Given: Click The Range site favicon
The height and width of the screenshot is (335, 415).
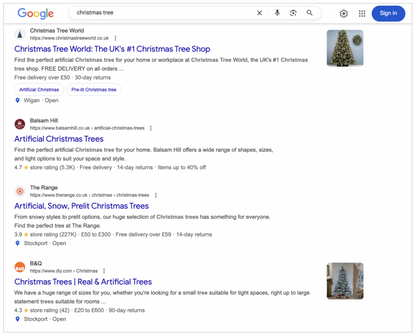Looking at the screenshot, I should tap(20, 191).
